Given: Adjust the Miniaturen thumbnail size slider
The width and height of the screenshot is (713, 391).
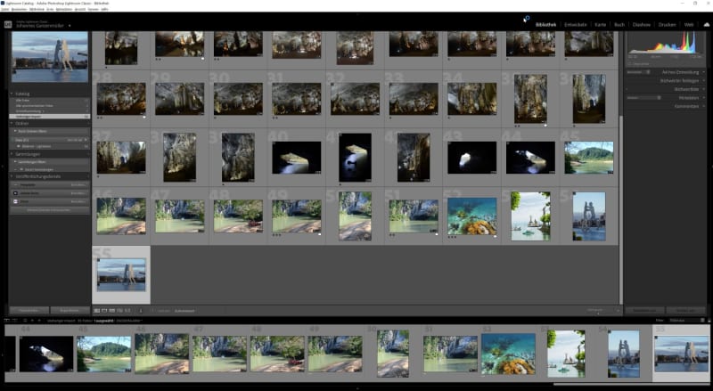Looking at the screenshot, I should [x=598, y=314].
